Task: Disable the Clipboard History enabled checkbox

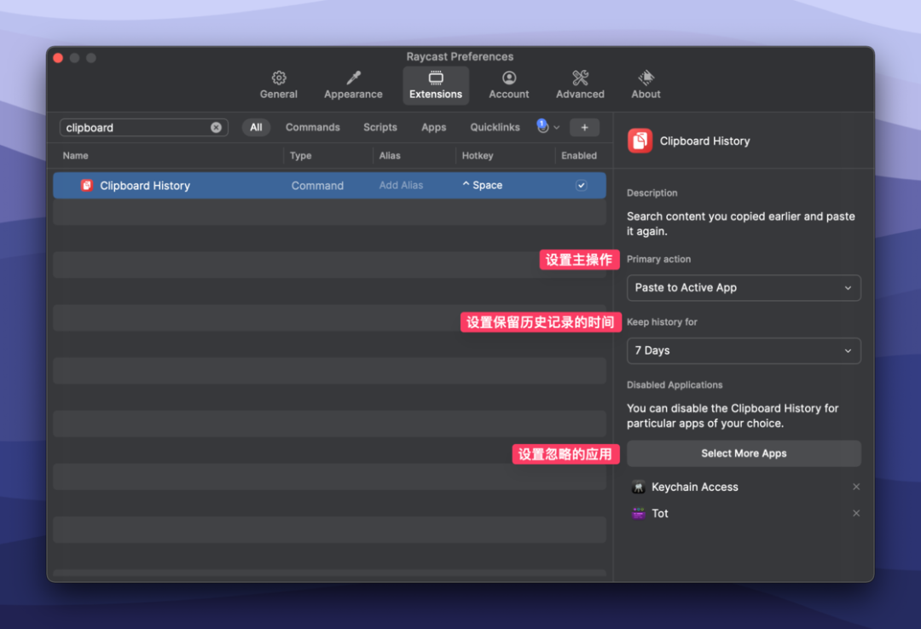Action: coord(581,186)
